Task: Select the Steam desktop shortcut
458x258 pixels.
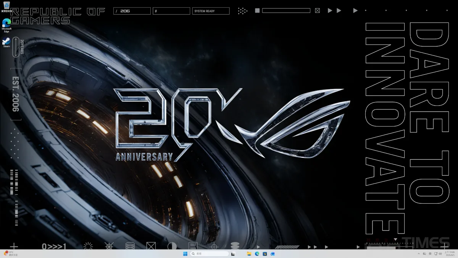Action: pyautogui.click(x=6, y=42)
